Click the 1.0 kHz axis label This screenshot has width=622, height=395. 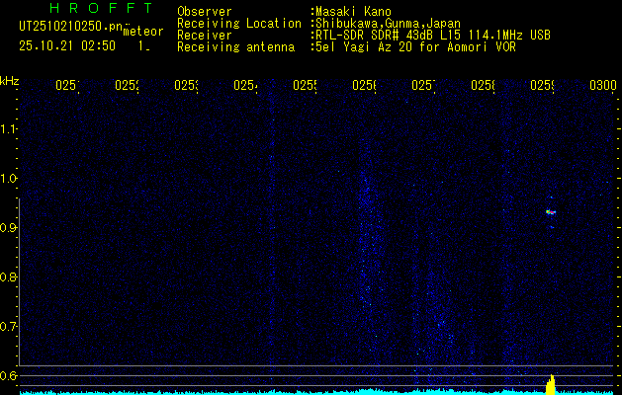tap(8, 179)
